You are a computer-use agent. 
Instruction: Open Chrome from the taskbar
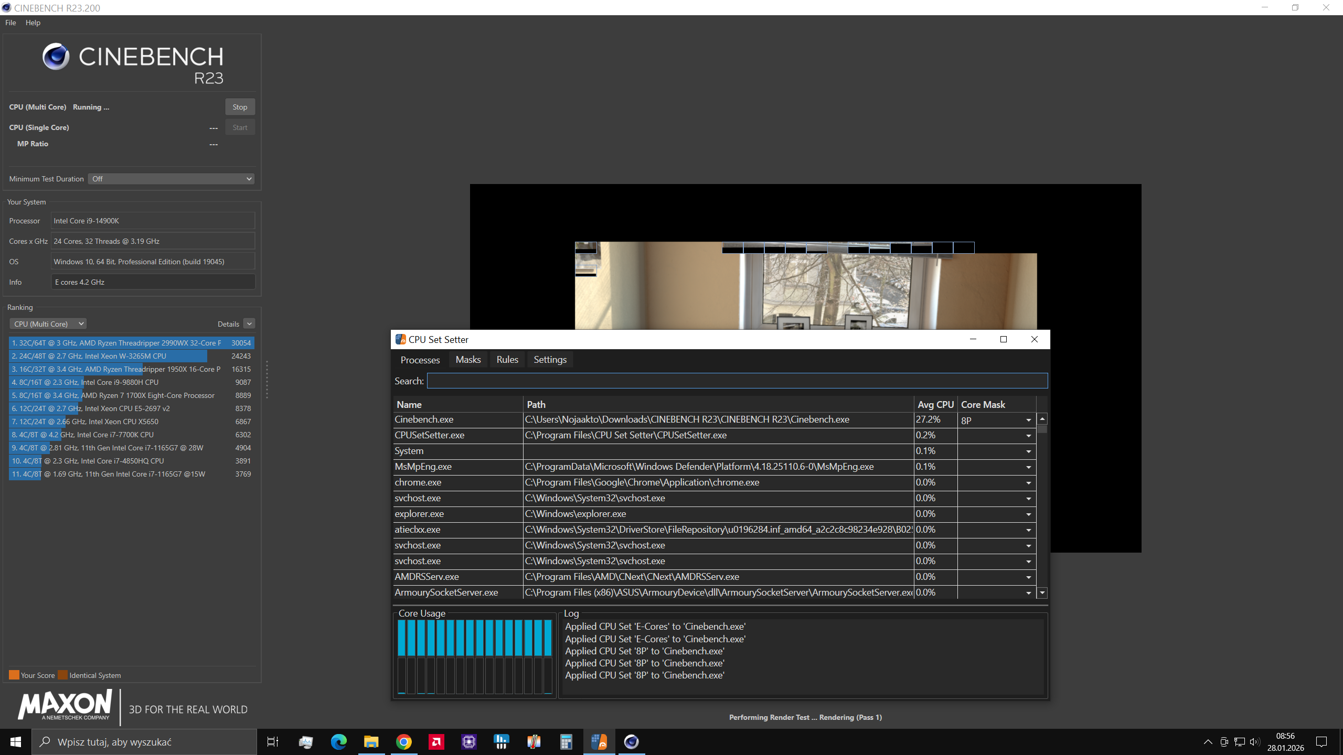[x=403, y=742]
